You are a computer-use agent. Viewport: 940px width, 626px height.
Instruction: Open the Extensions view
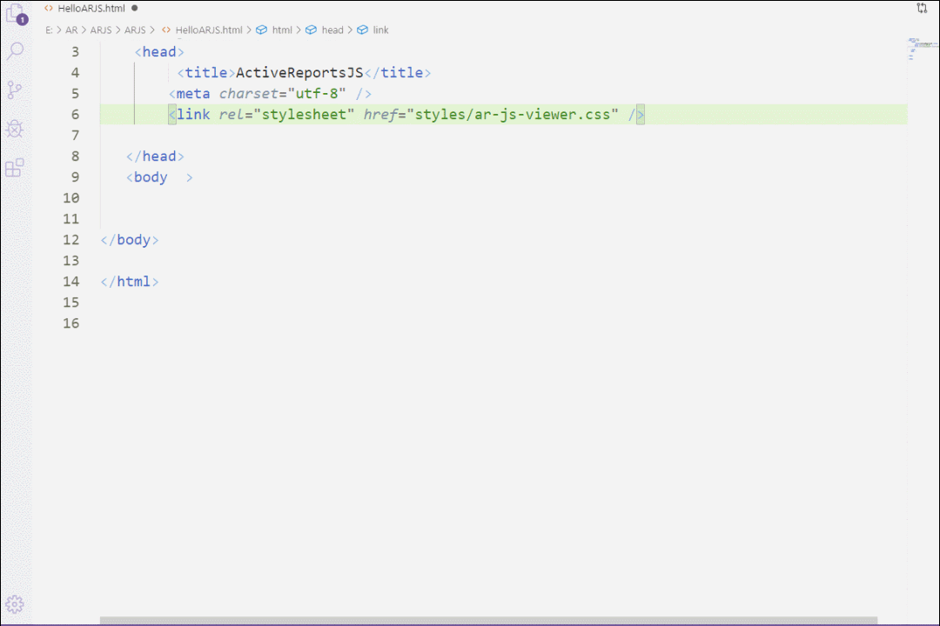tap(15, 168)
